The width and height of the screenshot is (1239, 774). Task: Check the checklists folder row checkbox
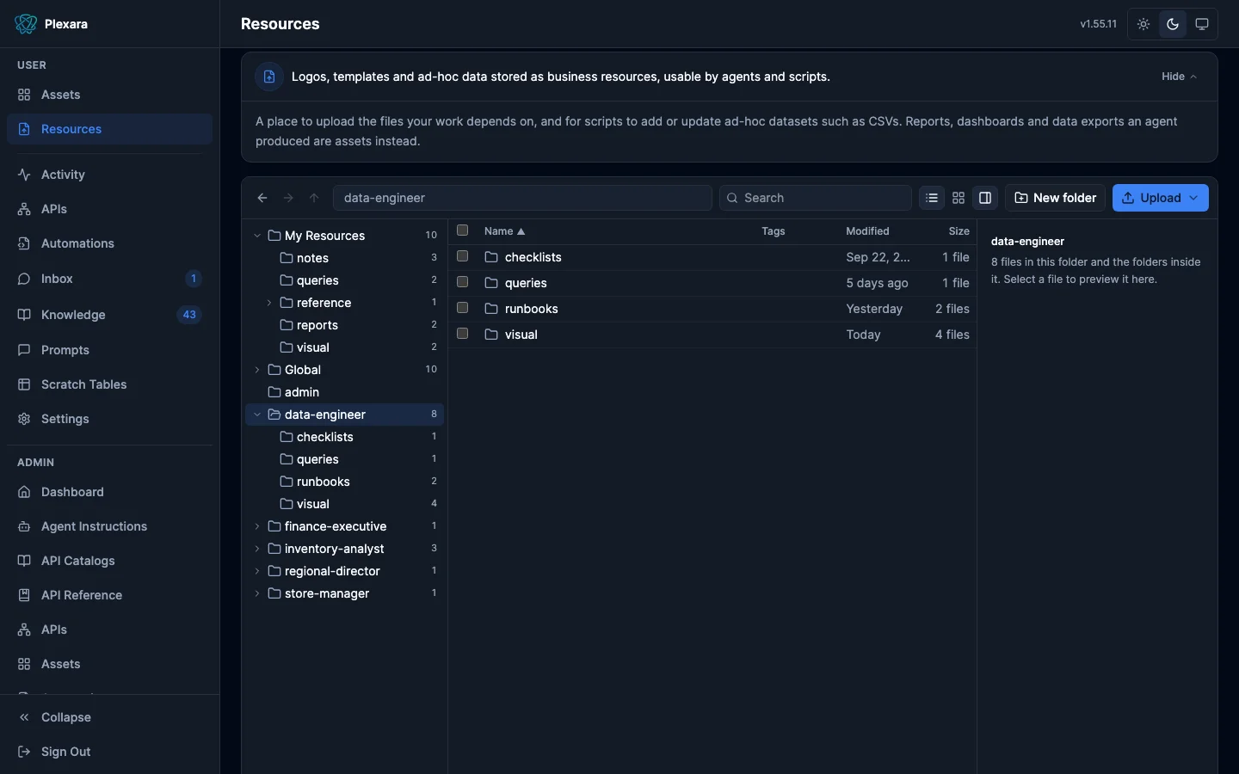click(462, 256)
